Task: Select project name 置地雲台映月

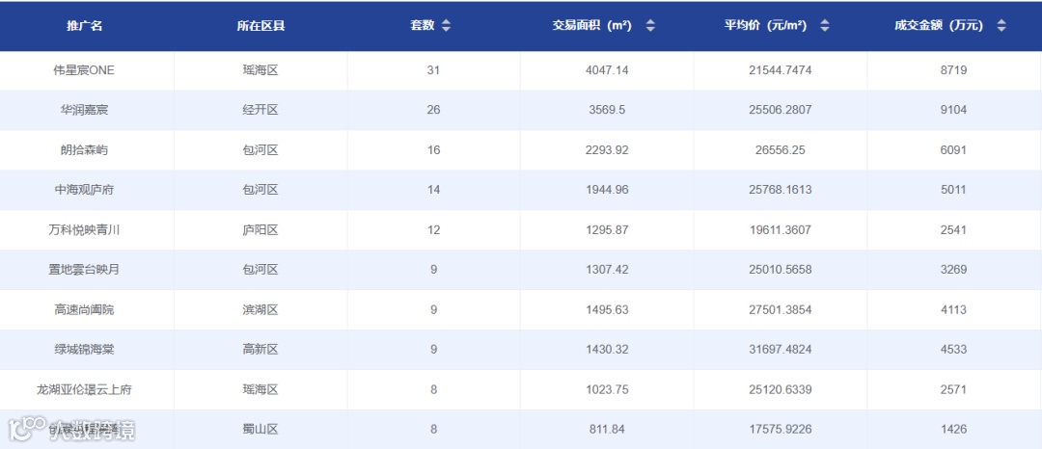Action: coord(84,270)
